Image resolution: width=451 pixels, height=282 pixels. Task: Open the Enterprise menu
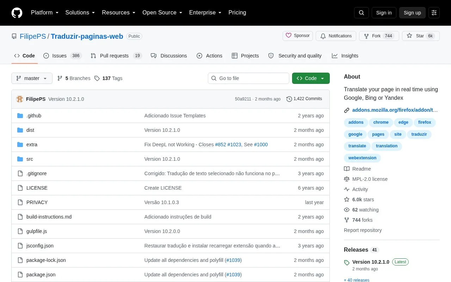pyautogui.click(x=205, y=13)
